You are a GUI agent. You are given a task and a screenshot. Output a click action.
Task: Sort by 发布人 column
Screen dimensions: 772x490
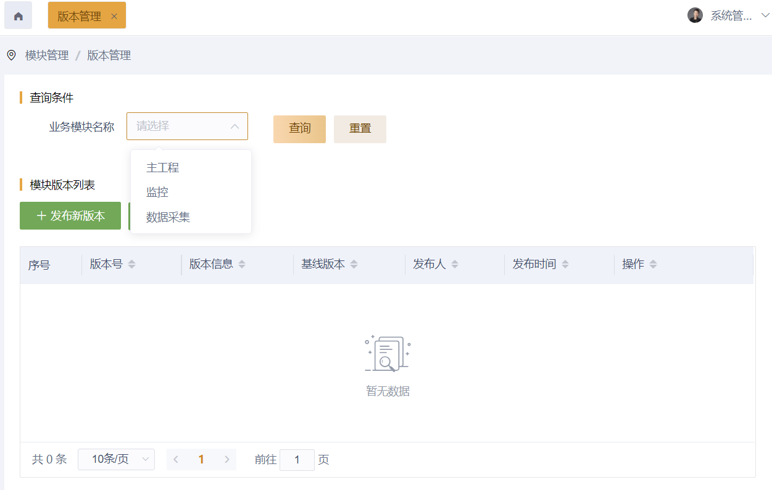pos(455,264)
